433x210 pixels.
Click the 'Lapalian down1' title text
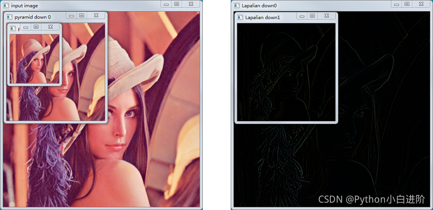[263, 18]
